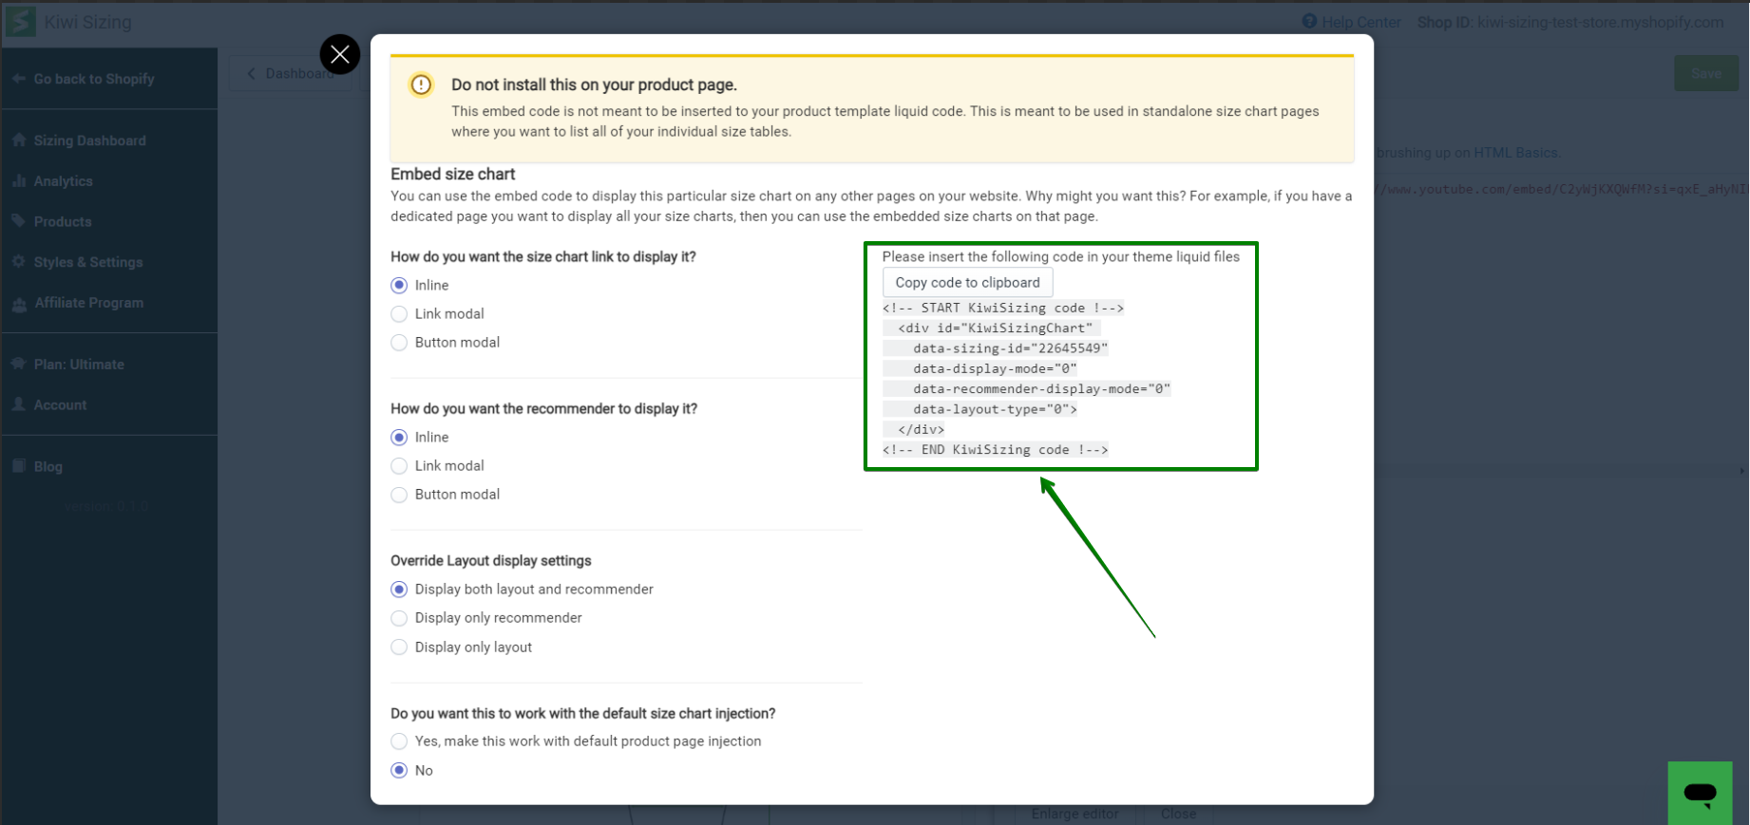Click the Blog icon in sidebar
The image size is (1750, 825).
point(19,465)
